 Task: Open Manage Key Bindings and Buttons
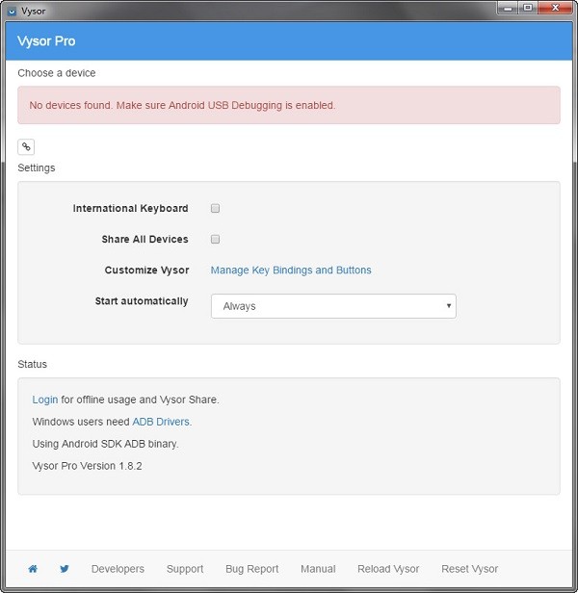(x=291, y=271)
